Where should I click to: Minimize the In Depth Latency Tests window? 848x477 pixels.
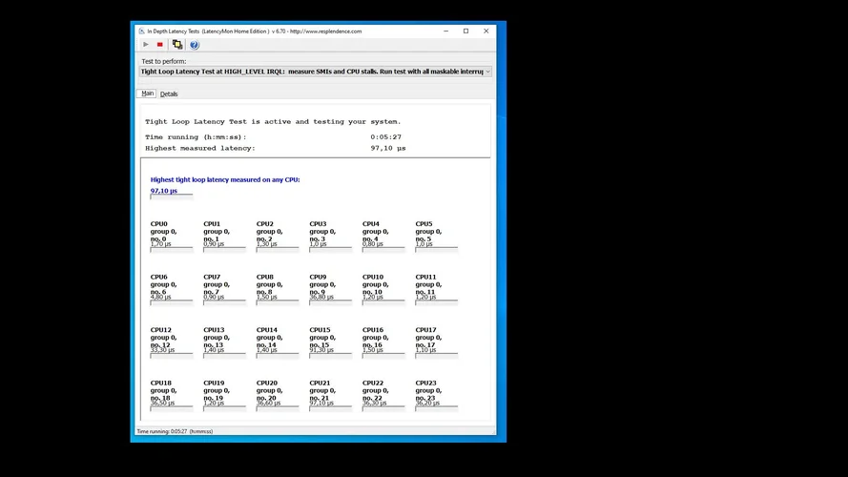pyautogui.click(x=446, y=31)
